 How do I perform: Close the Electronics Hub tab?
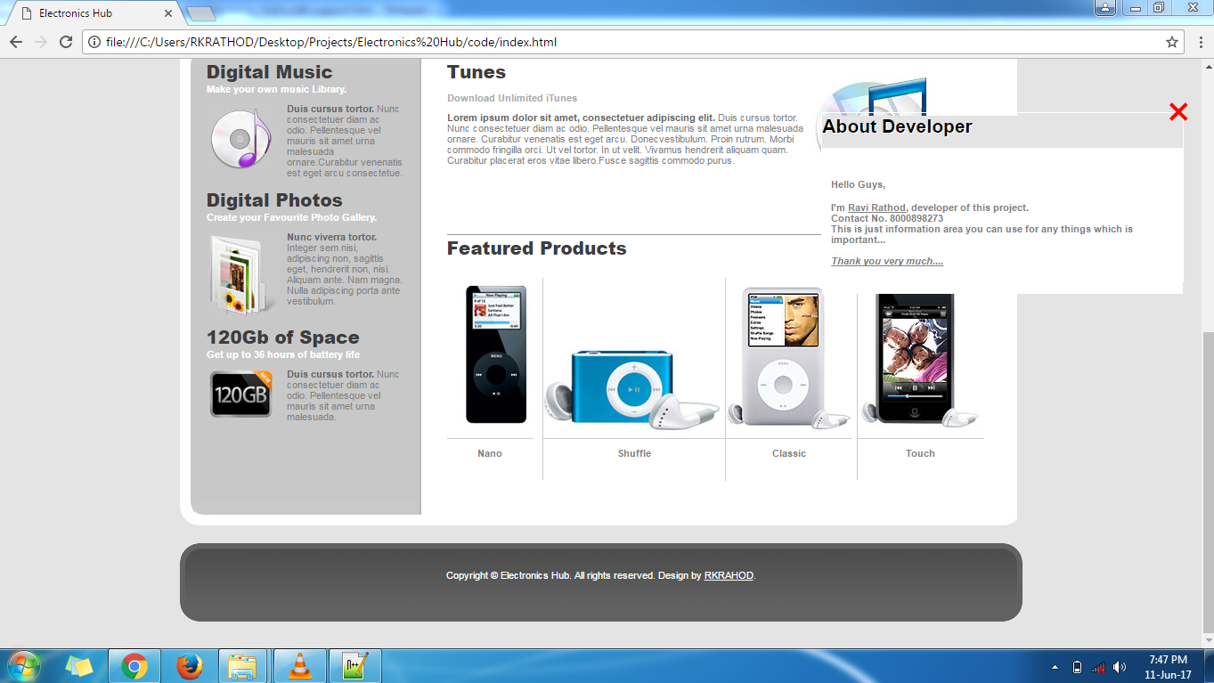(168, 13)
